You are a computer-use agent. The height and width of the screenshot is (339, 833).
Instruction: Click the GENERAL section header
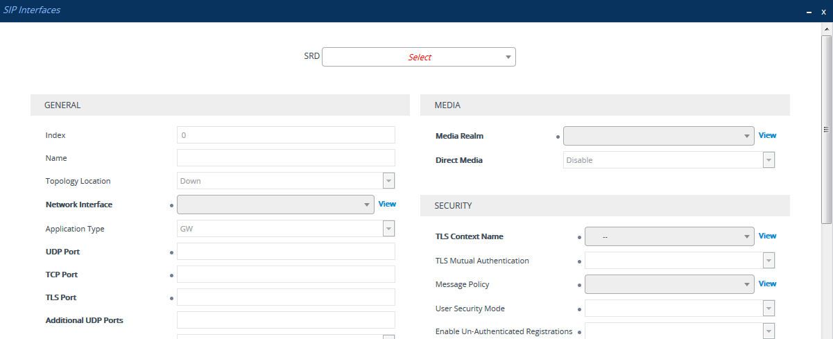220,105
